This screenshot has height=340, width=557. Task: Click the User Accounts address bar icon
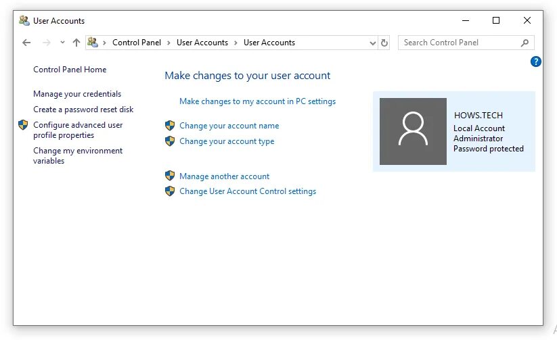(93, 43)
